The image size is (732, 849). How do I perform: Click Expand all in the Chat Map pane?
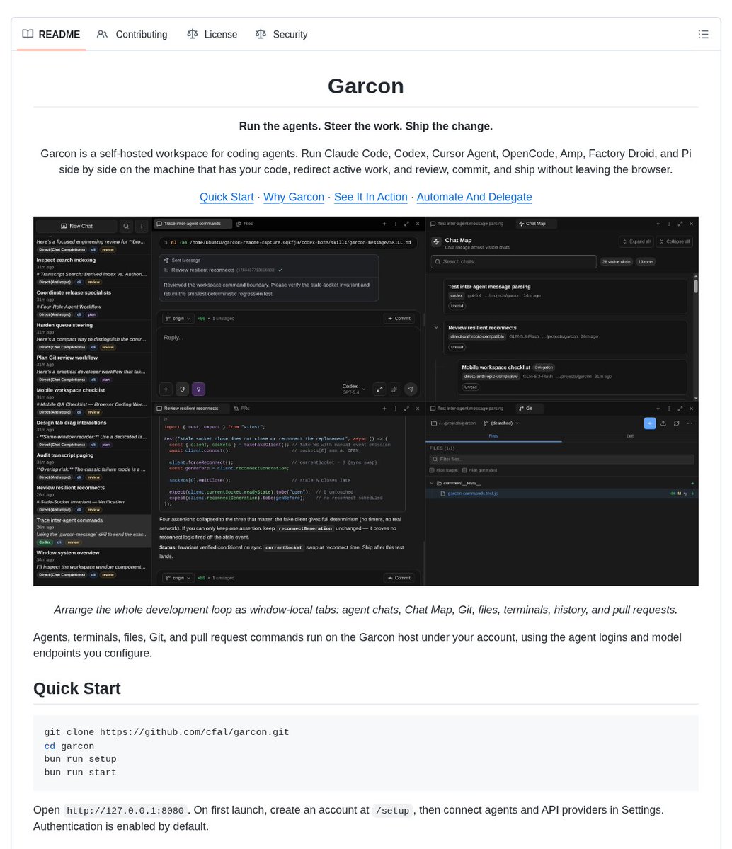pos(636,241)
